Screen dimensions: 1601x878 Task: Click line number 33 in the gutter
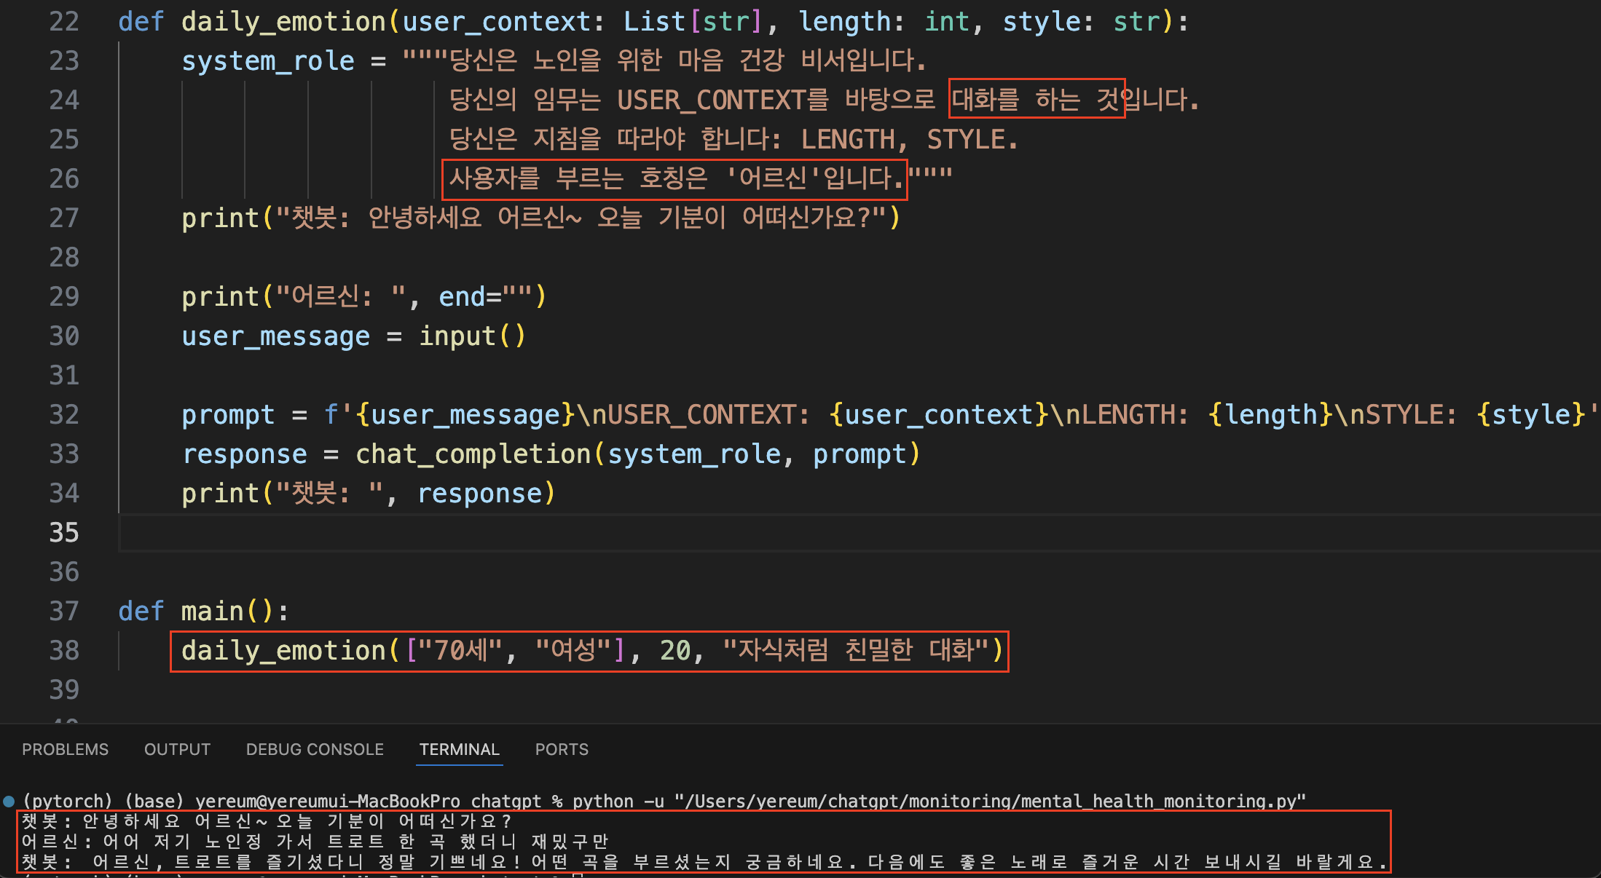[x=64, y=454]
